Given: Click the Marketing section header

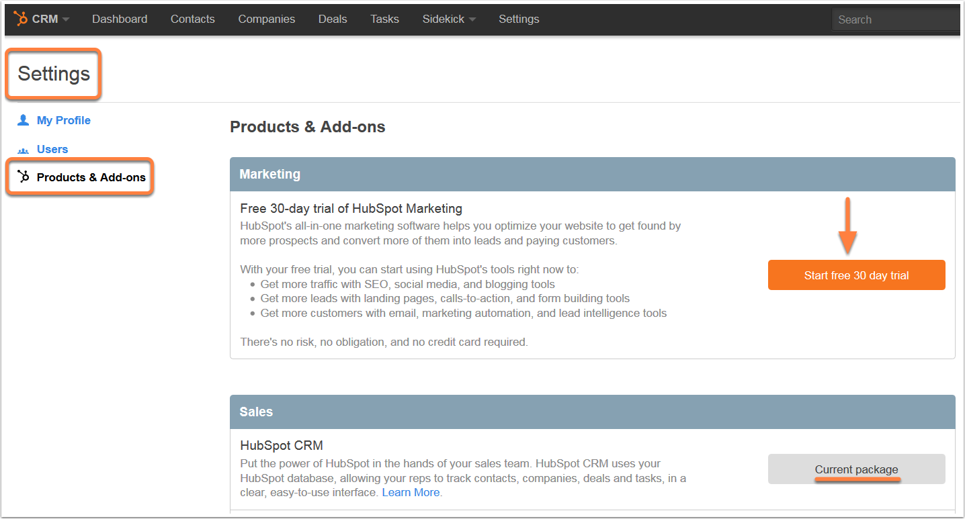Looking at the screenshot, I should click(x=592, y=175).
